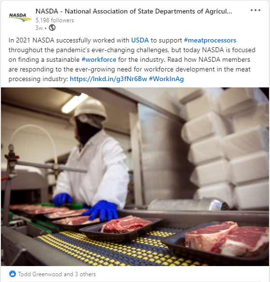Open NASDA National Association page name
The height and width of the screenshot is (282, 270).
point(134,11)
